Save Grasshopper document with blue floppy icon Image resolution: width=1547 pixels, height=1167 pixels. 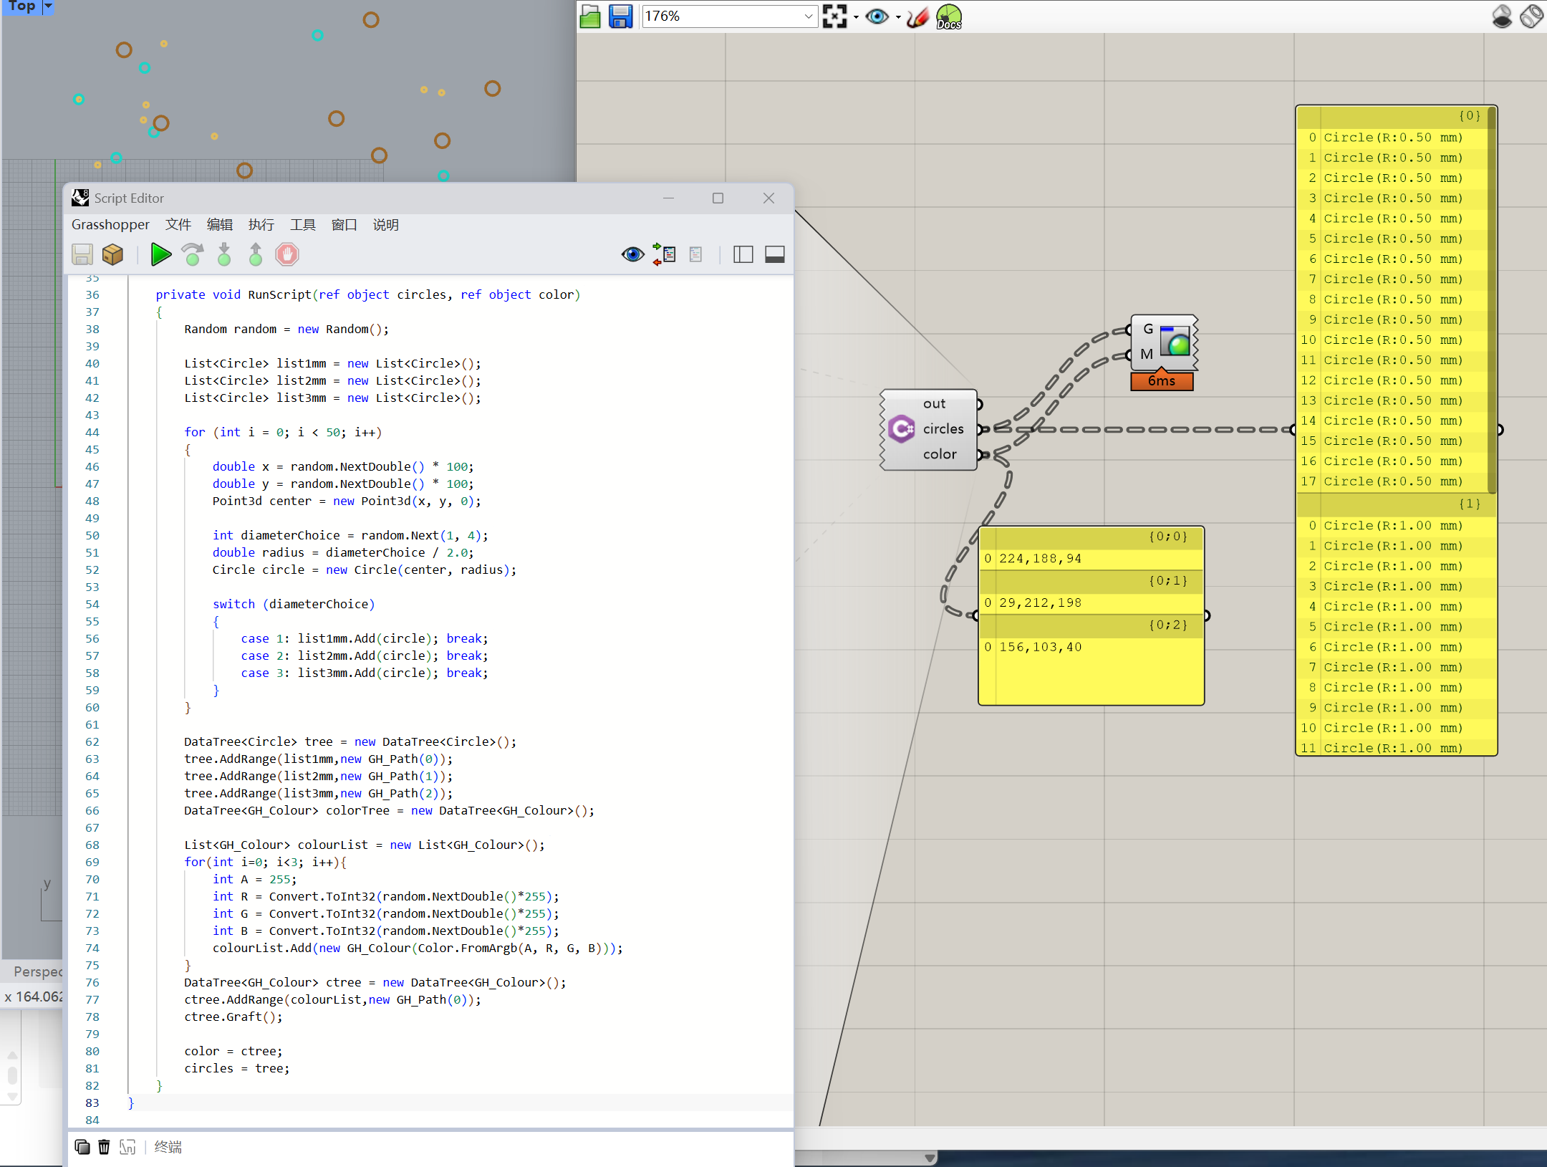620,16
